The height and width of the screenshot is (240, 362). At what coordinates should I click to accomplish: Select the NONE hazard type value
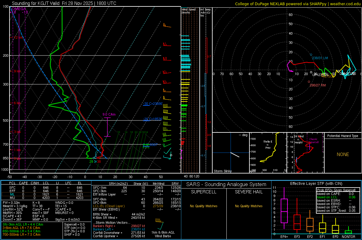[343, 154]
